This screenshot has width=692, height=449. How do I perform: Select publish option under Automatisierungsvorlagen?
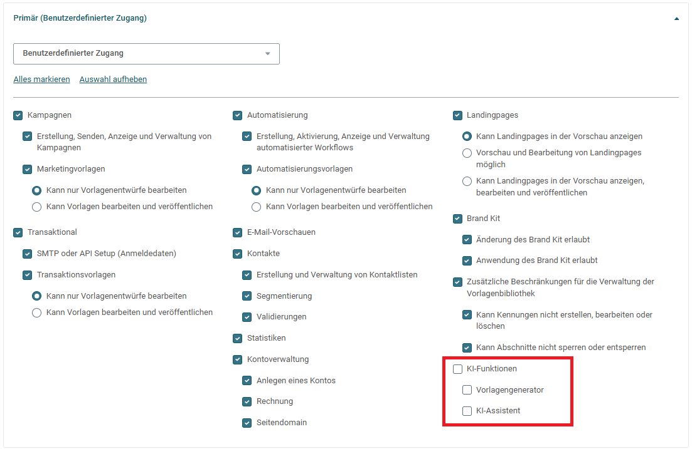tap(256, 207)
